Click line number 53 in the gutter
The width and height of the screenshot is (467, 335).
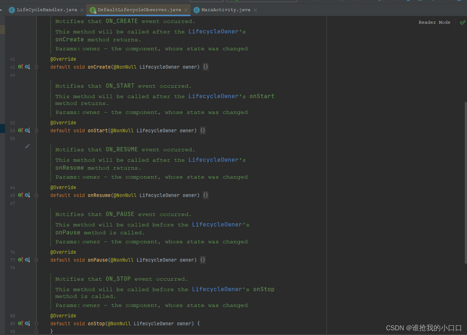(x=13, y=131)
